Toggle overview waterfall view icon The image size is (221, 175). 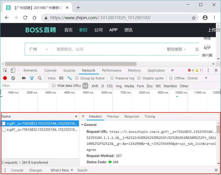click(x=69, y=78)
